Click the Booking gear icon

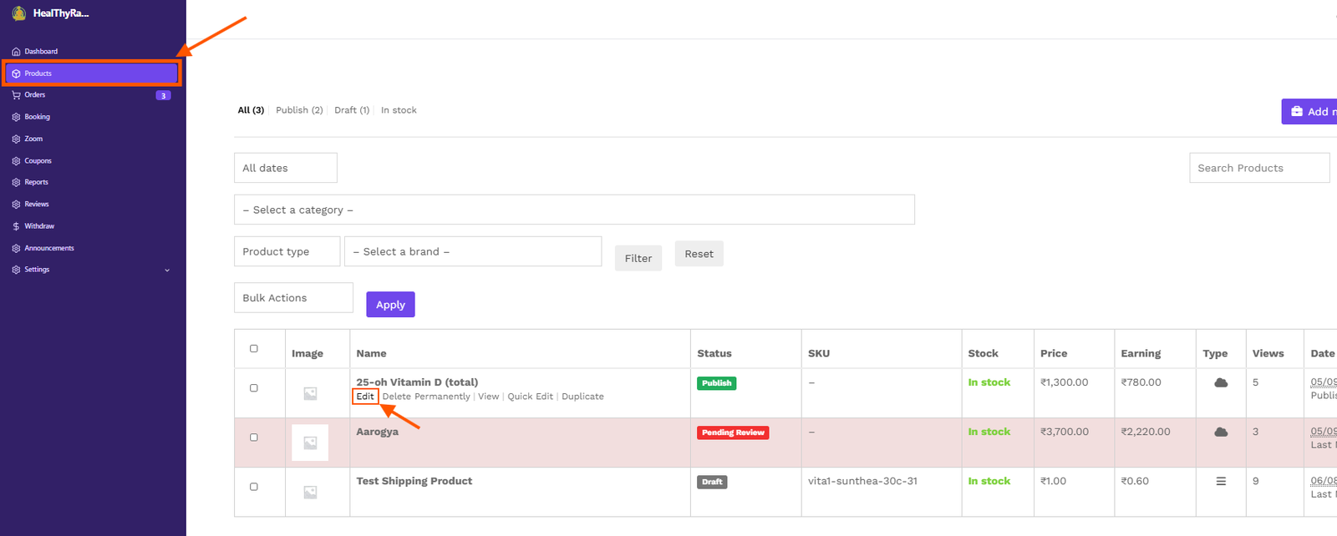(16, 117)
